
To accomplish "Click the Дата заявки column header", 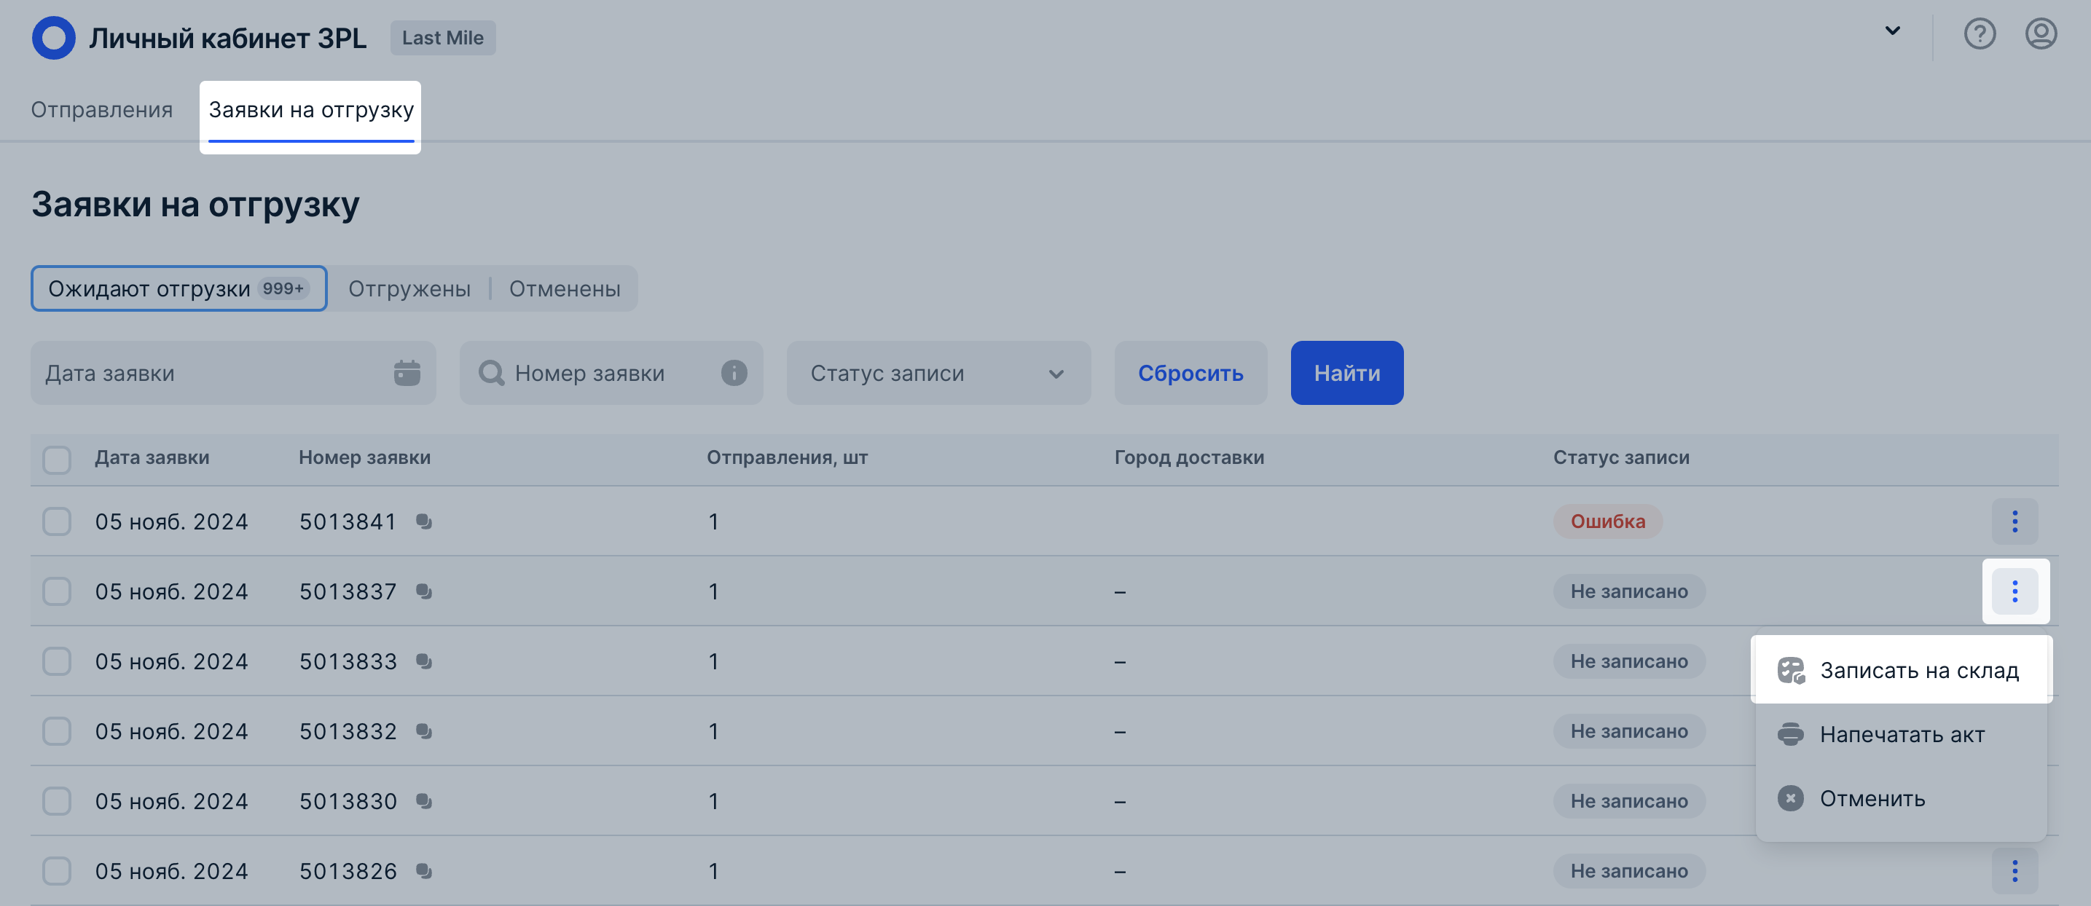I will tap(152, 457).
